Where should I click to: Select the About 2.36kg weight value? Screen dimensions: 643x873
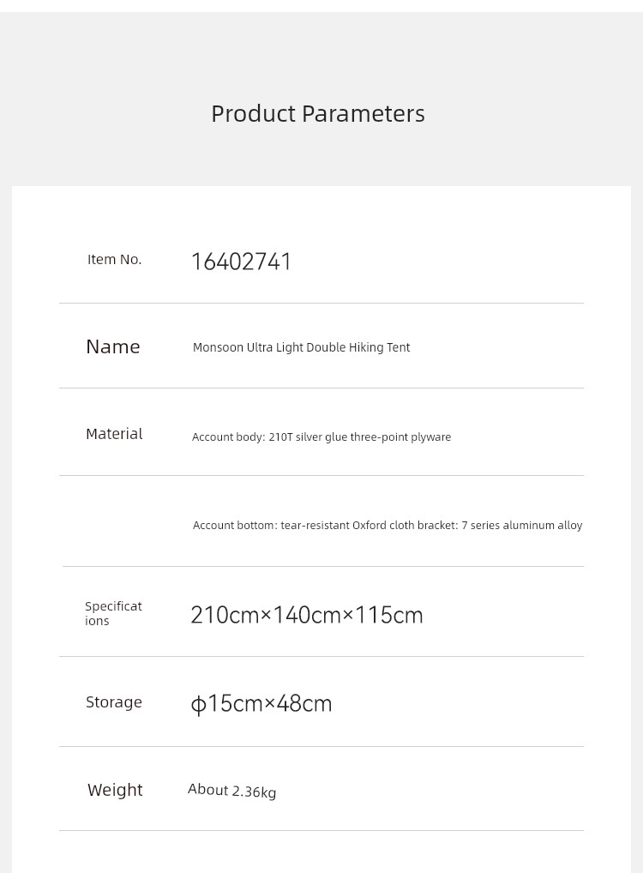point(231,791)
